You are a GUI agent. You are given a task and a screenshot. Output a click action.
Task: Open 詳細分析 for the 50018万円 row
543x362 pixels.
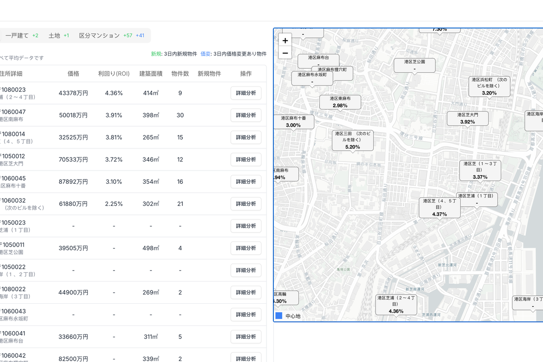(246, 115)
